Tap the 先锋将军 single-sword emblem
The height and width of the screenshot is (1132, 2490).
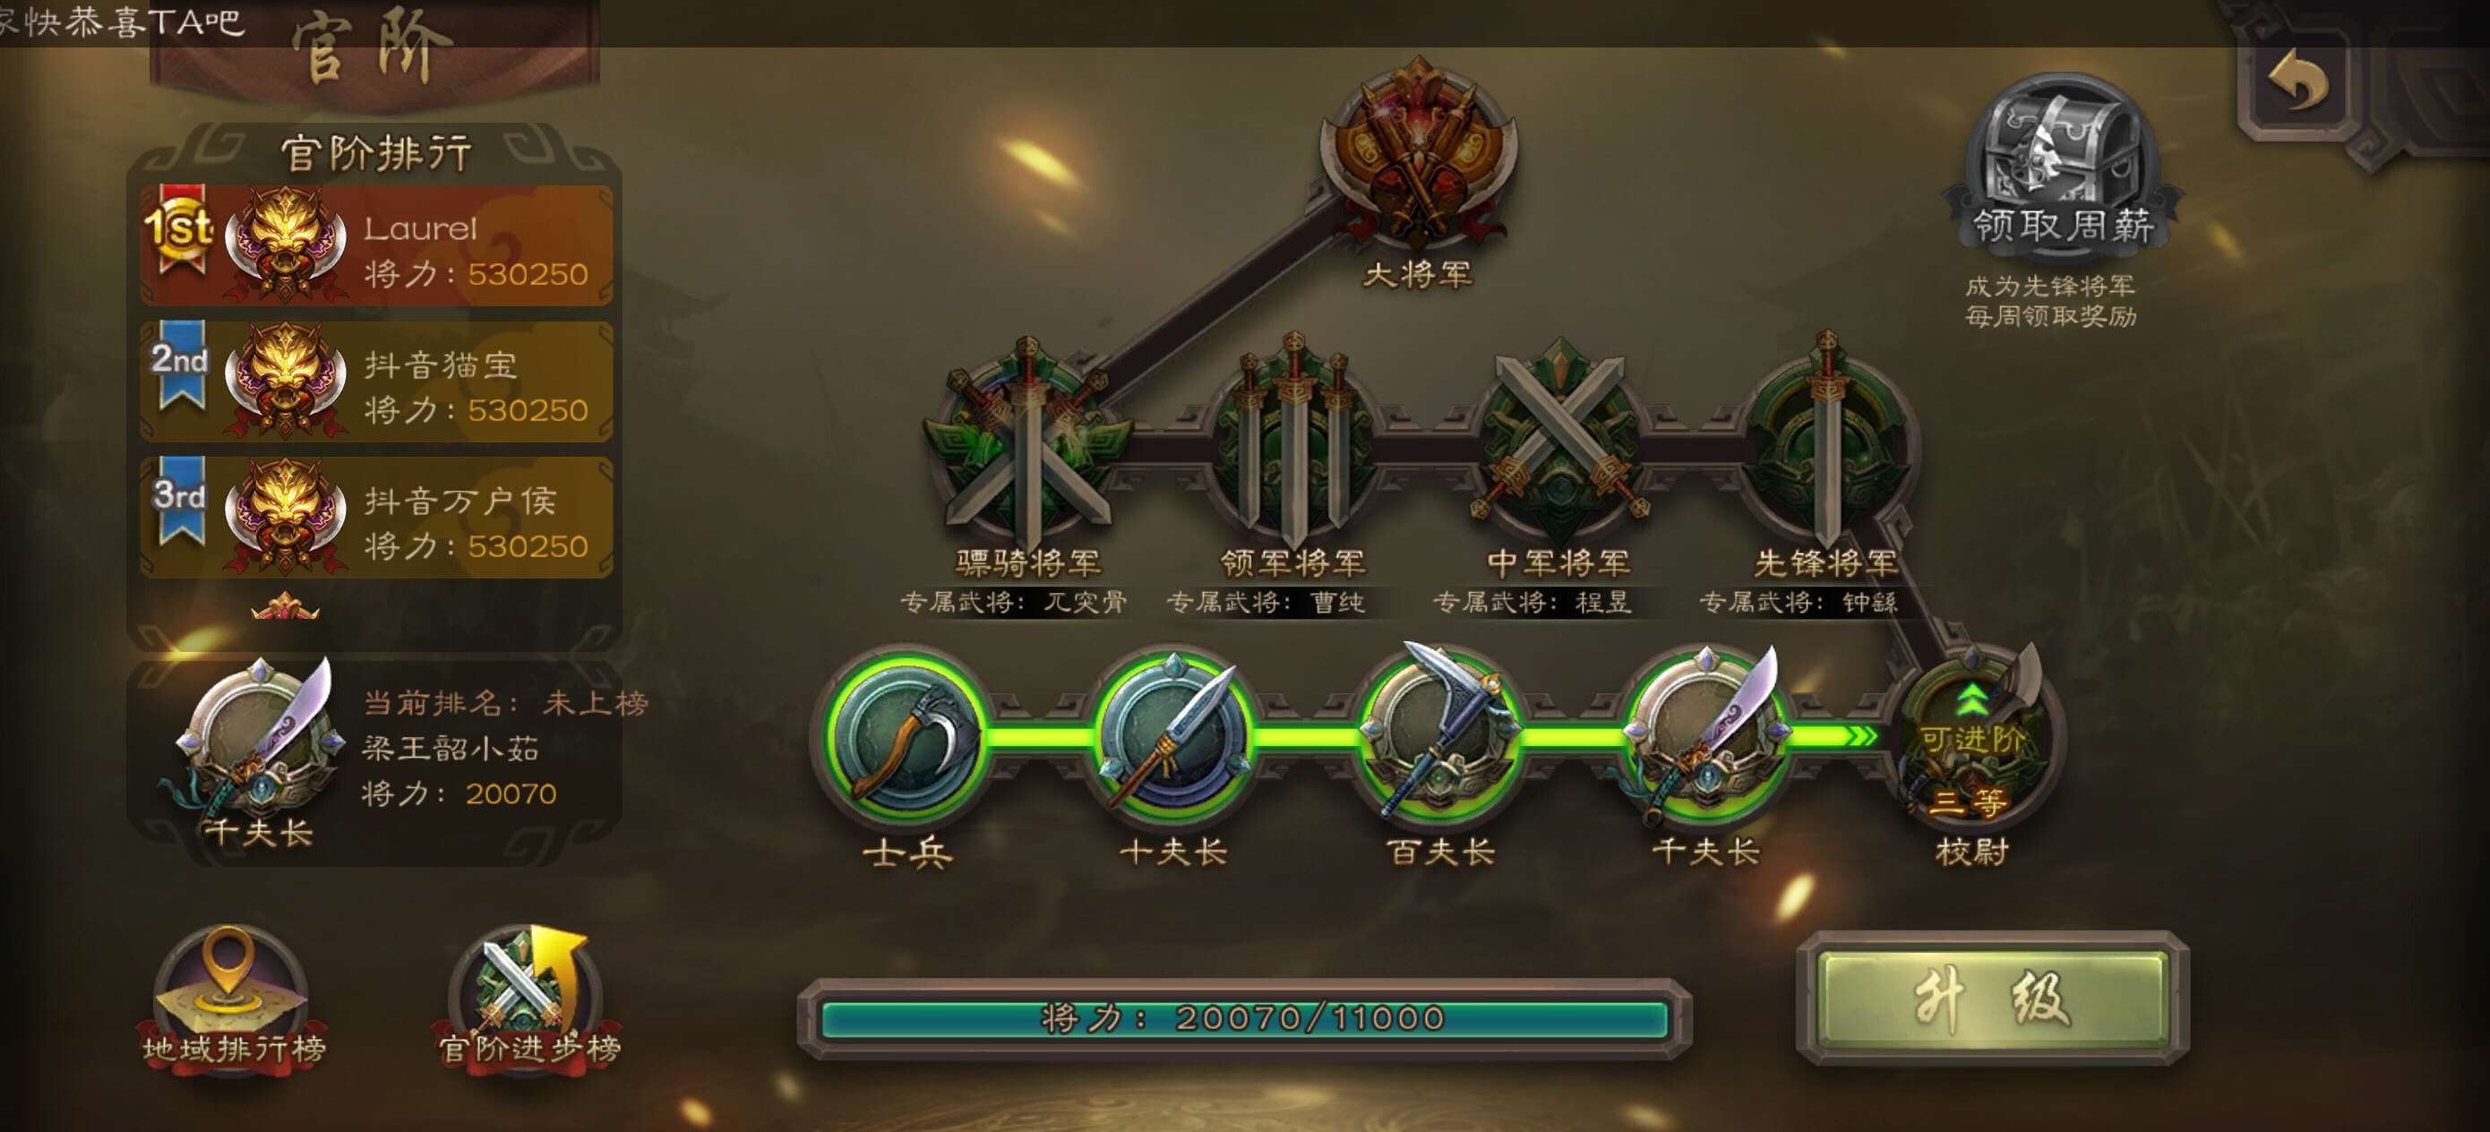point(1826,442)
